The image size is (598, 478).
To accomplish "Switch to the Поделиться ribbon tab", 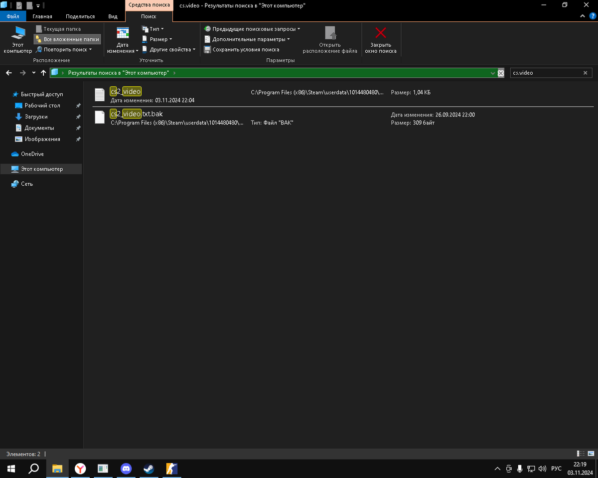I will (x=80, y=16).
